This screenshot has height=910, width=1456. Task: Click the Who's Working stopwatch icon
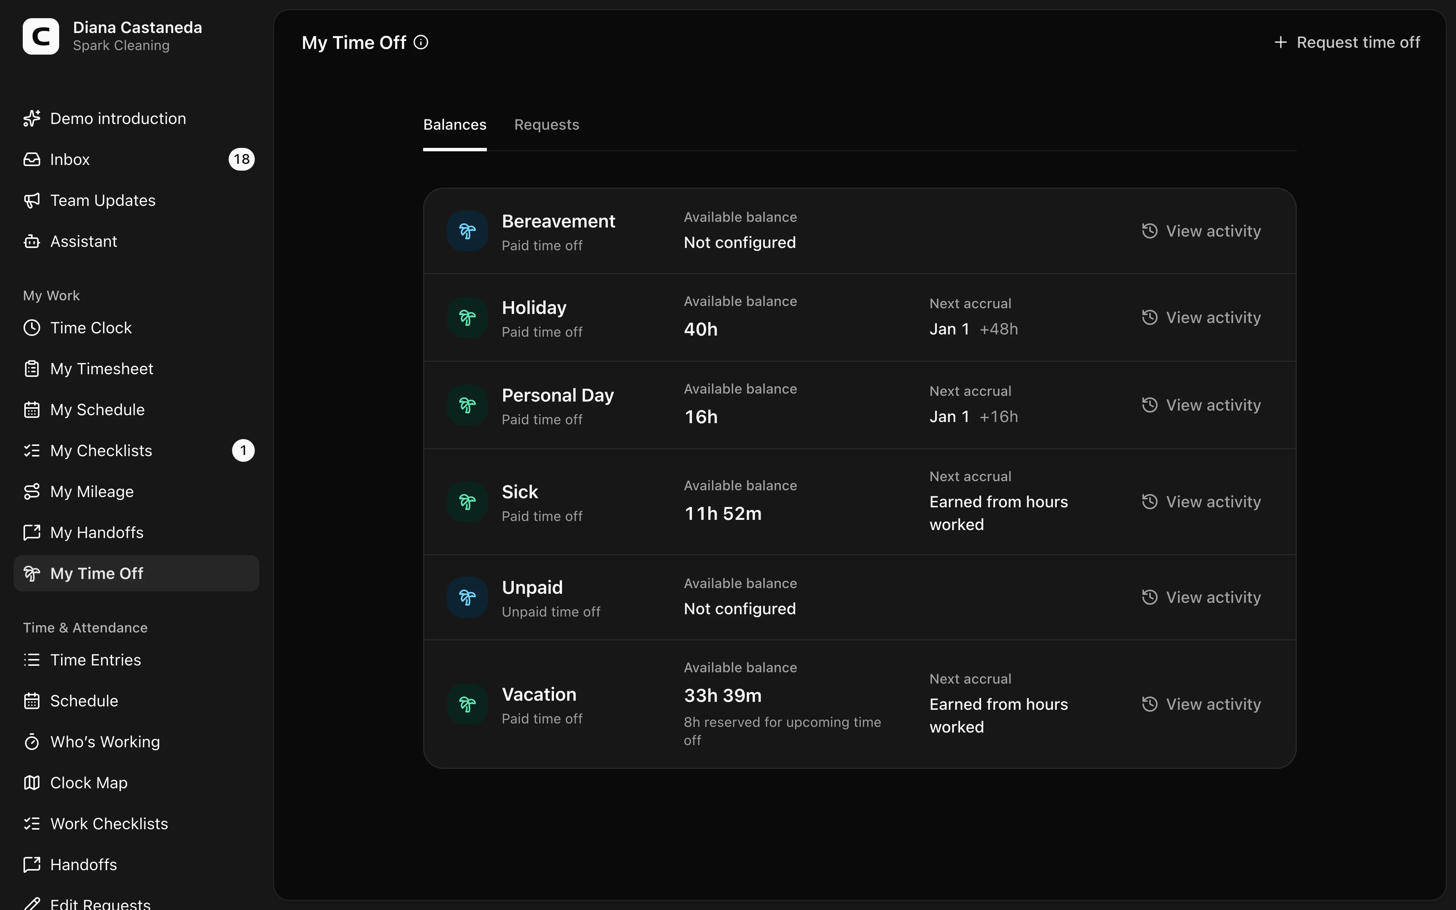[32, 742]
